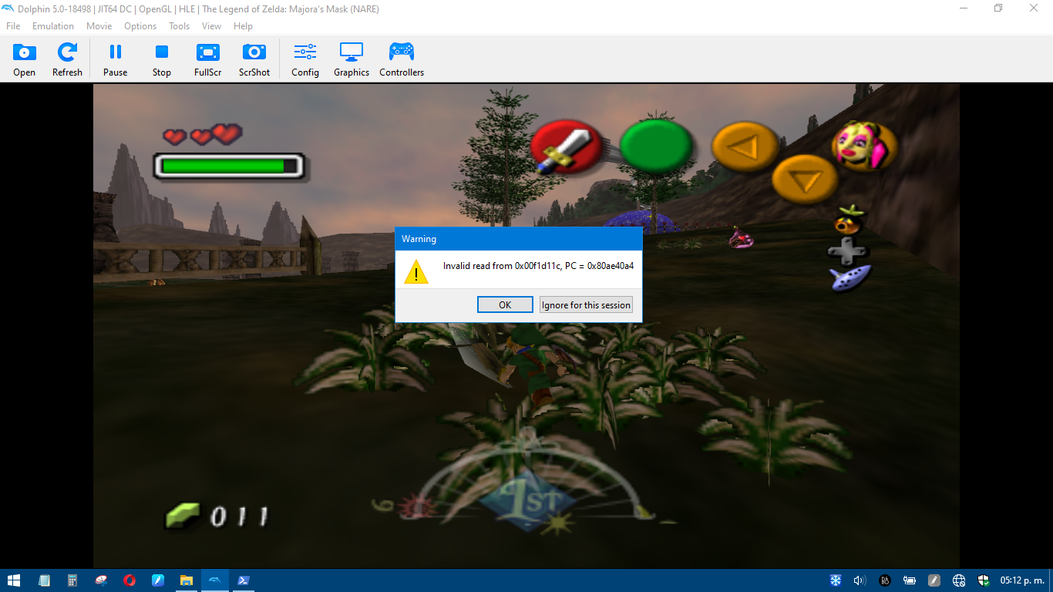Take a screenshot with ScrShot icon
Image resolution: width=1053 pixels, height=592 pixels.
[x=254, y=59]
